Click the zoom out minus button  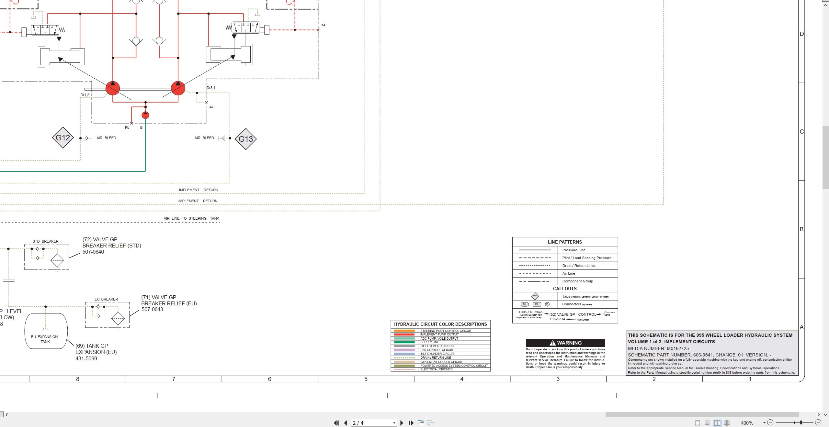(770, 422)
